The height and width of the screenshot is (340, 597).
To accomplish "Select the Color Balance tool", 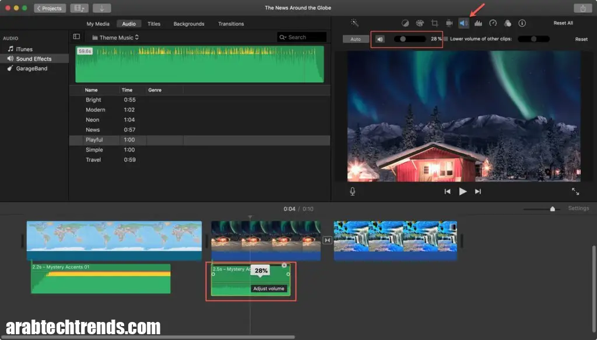I will 406,23.
